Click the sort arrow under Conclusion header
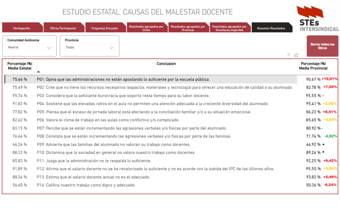 tap(38, 72)
